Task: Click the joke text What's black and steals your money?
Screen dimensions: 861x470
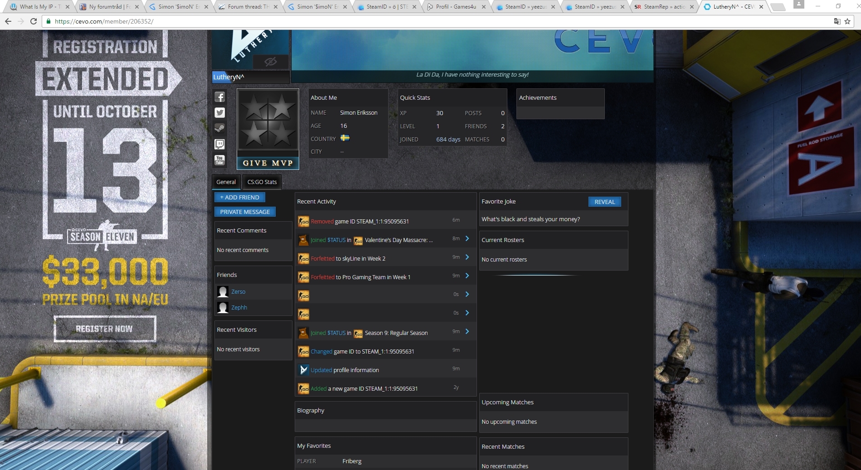Action: click(530, 219)
